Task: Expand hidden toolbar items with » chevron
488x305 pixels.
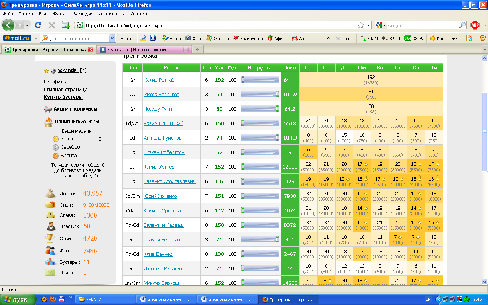Action: (328, 39)
